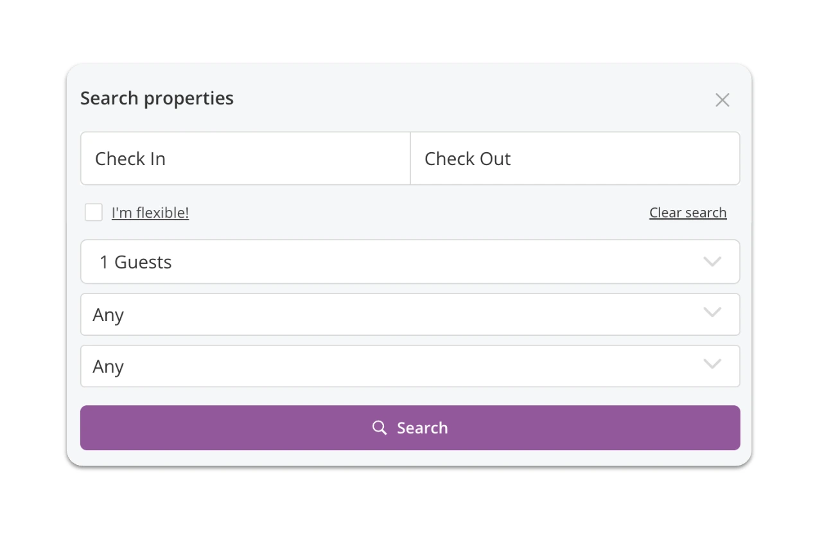Click the Search label on the purple button
The image size is (813, 533).
422,428
